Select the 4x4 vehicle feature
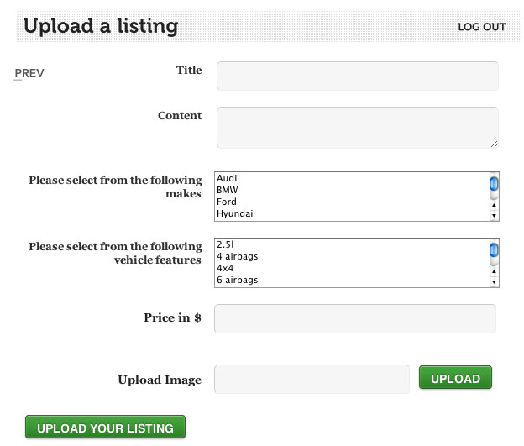Image resolution: width=524 pixels, height=446 pixels. pyautogui.click(x=225, y=268)
